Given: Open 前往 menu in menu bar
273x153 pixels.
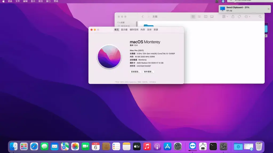Looking at the screenshot, I should (41, 1).
